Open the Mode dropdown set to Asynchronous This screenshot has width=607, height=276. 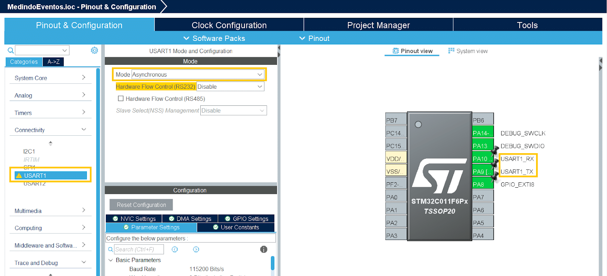tap(197, 75)
